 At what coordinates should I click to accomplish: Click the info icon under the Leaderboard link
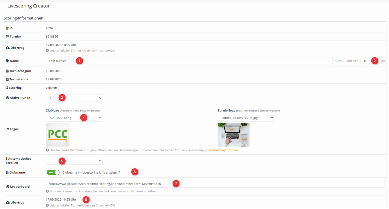pos(47,191)
